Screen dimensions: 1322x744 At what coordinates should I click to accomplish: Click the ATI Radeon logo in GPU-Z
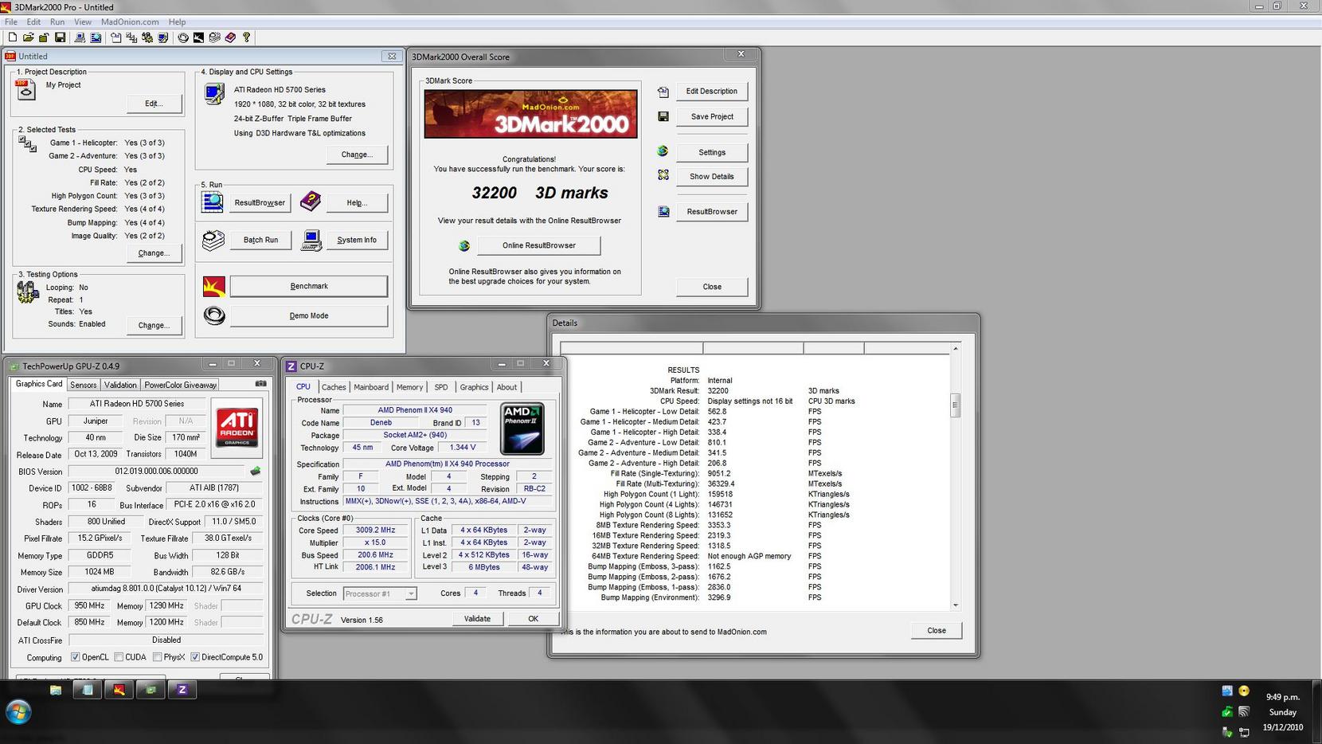click(x=237, y=427)
